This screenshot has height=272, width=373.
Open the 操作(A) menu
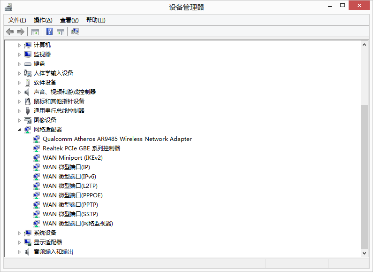43,20
